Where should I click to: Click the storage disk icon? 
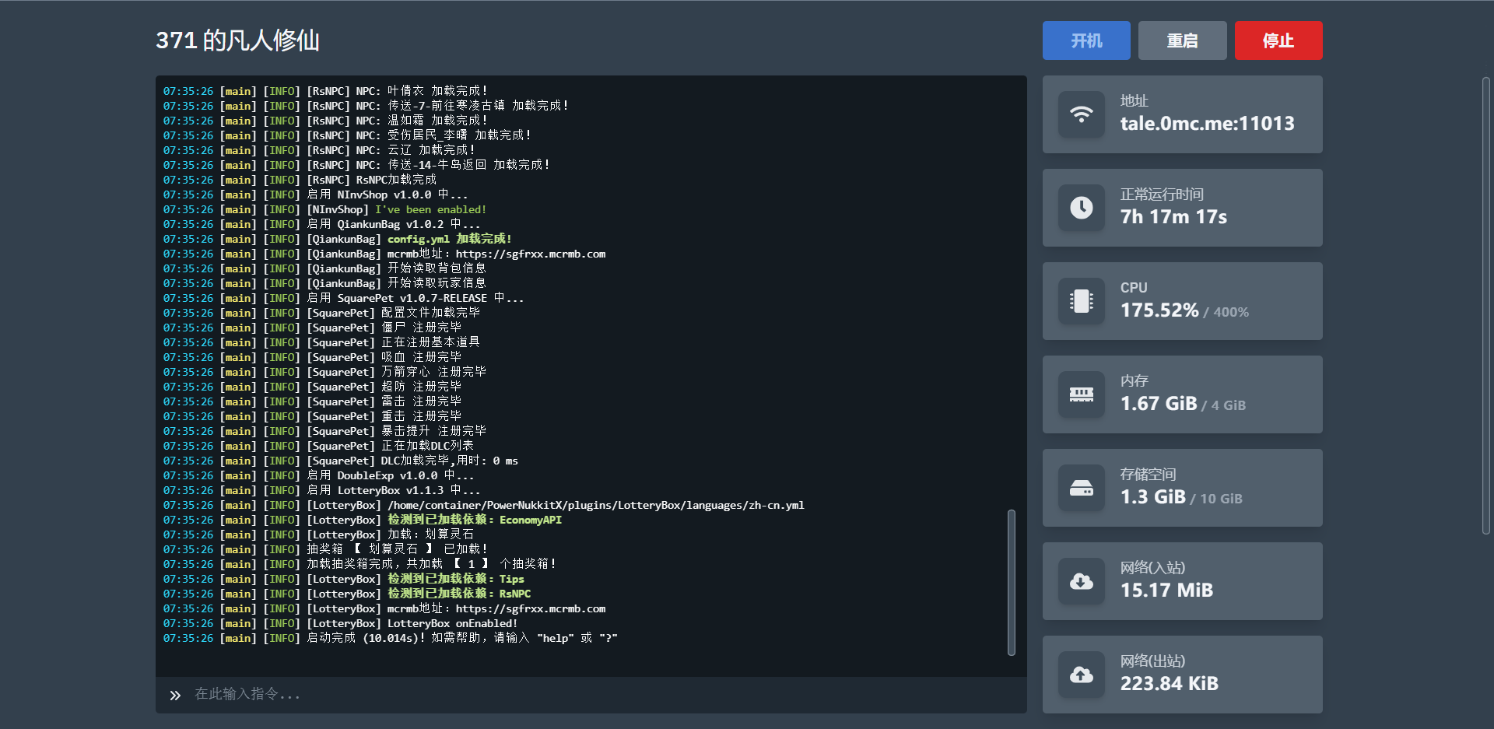pyautogui.click(x=1081, y=488)
